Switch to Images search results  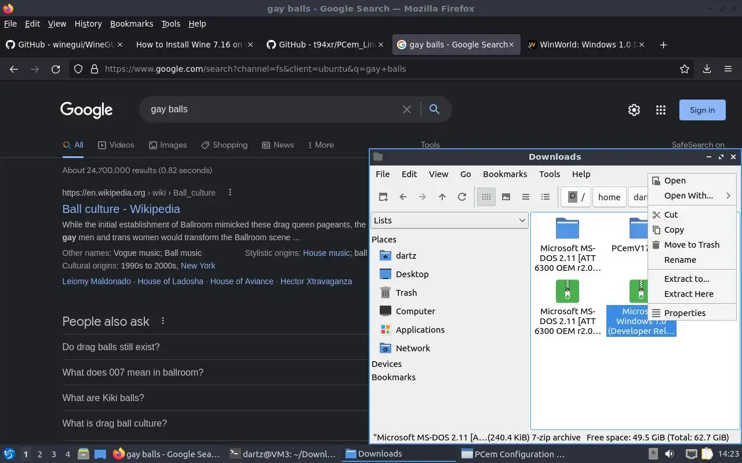168,145
